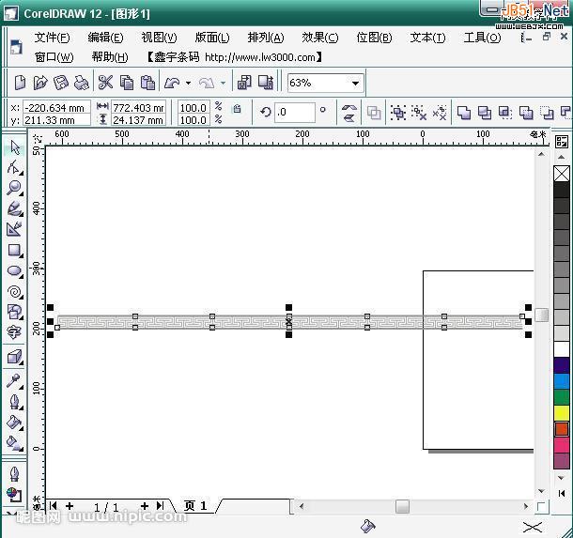Select the Interactive Extrude tool
573x538 pixels.
pos(15,357)
